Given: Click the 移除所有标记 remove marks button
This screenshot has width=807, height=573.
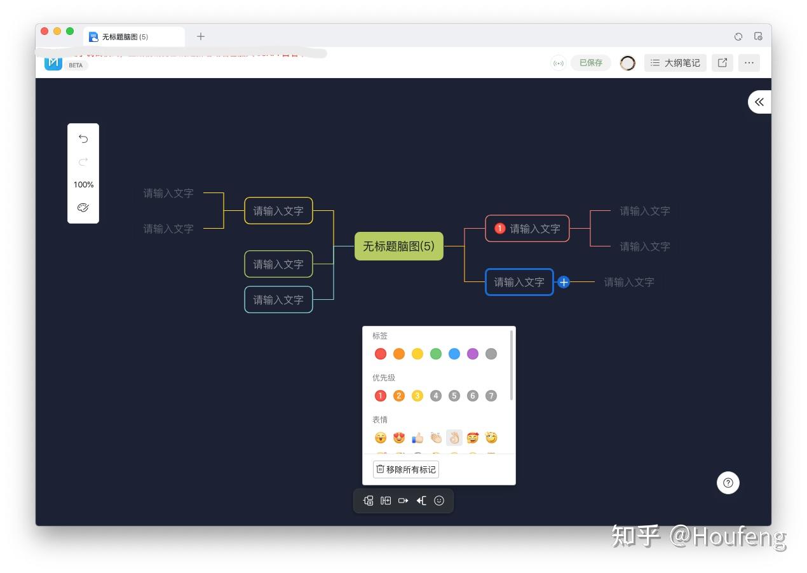Looking at the screenshot, I should 405,469.
